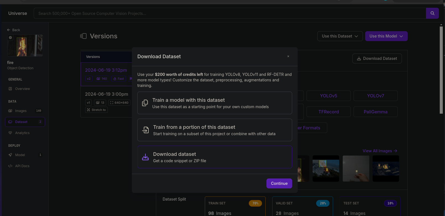Click the 10% test set badge
This screenshot has height=216, width=445.
point(390,203)
